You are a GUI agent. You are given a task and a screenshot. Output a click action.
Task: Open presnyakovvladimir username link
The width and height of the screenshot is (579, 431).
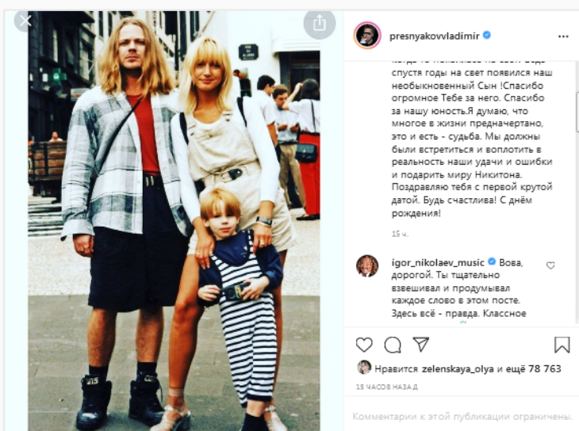tap(435, 36)
